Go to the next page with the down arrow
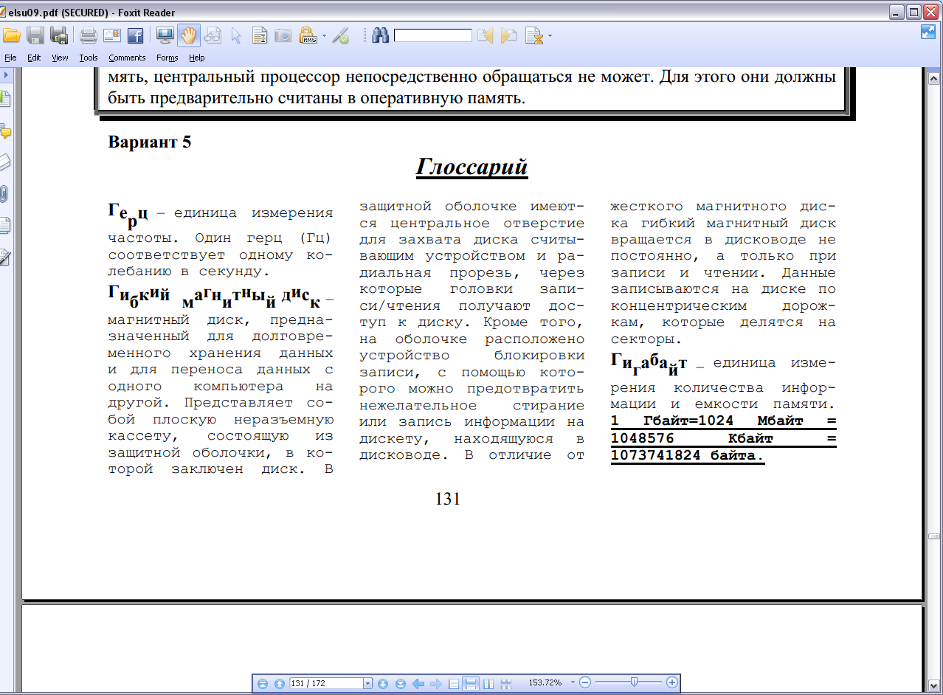The width and height of the screenshot is (943, 695). pyautogui.click(x=383, y=684)
